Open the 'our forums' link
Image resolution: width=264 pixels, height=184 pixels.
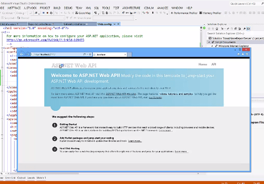[x=155, y=97]
